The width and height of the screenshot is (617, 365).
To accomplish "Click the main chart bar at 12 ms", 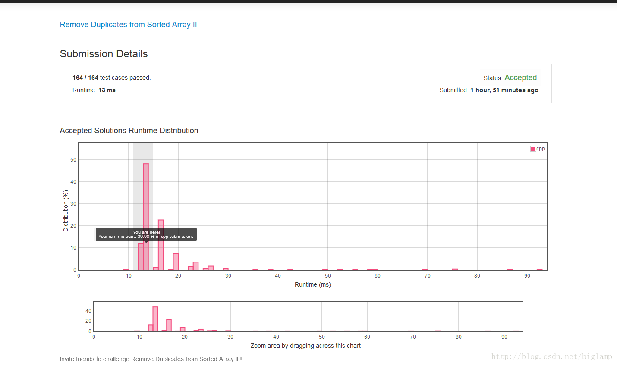I will [x=141, y=257].
